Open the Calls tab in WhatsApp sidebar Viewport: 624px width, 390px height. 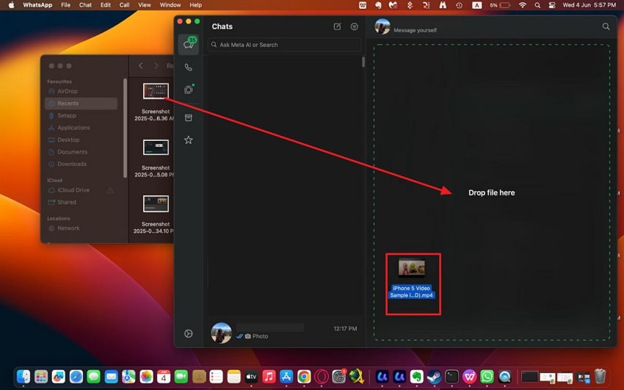pos(189,67)
